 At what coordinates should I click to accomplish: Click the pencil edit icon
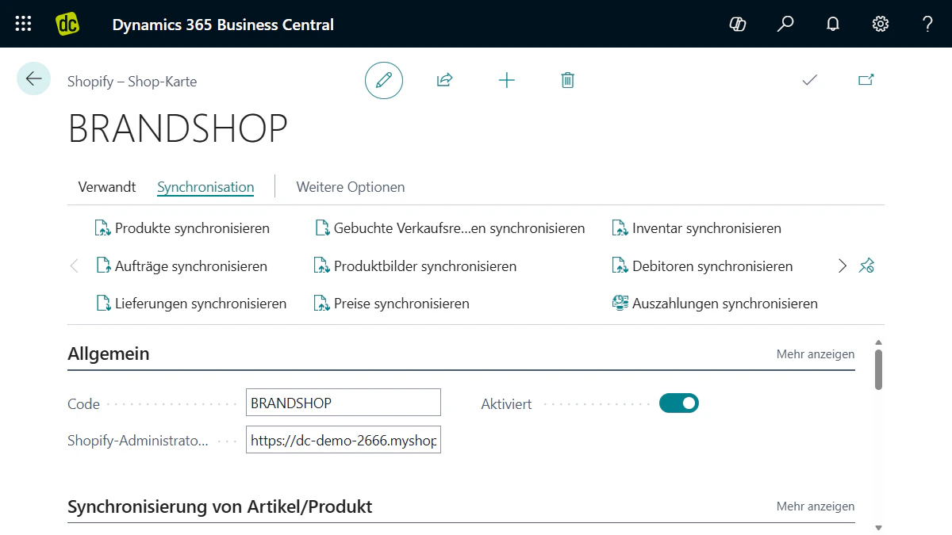click(384, 80)
